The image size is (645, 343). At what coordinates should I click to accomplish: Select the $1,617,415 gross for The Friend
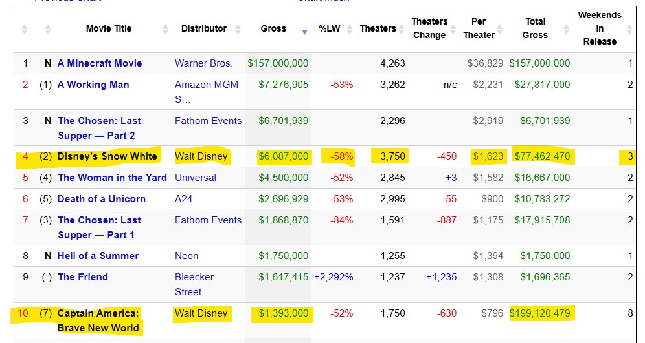284,277
